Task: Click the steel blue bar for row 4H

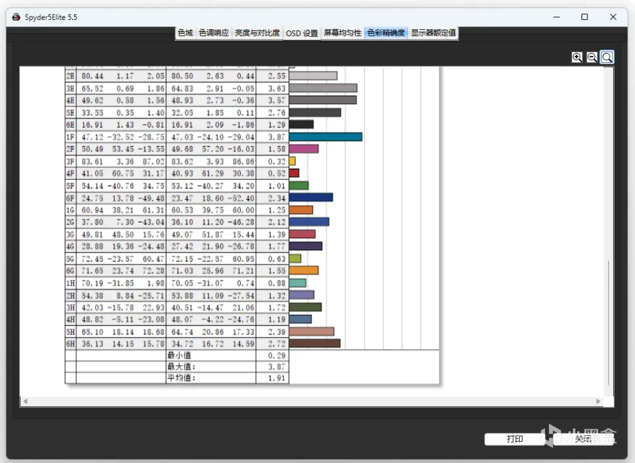Action: pyautogui.click(x=300, y=319)
